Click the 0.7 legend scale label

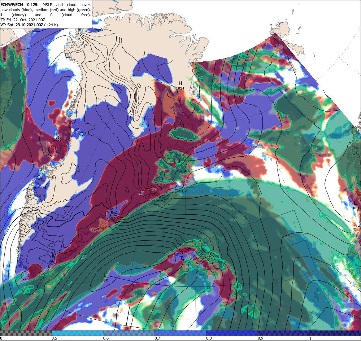coord(157,338)
